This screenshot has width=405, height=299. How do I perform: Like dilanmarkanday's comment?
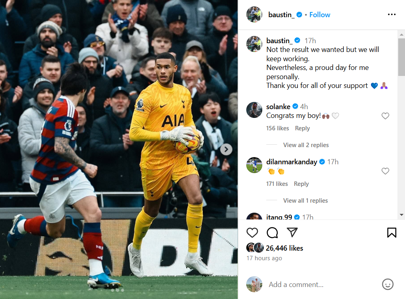click(385, 171)
